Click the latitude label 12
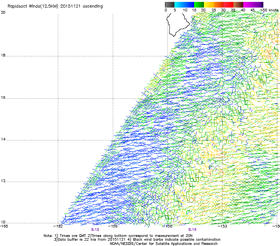 (x=3, y=181)
